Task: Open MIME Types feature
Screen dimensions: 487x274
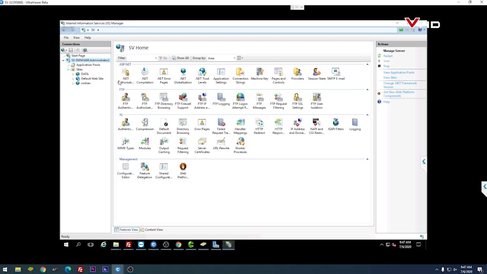Action: (126, 144)
